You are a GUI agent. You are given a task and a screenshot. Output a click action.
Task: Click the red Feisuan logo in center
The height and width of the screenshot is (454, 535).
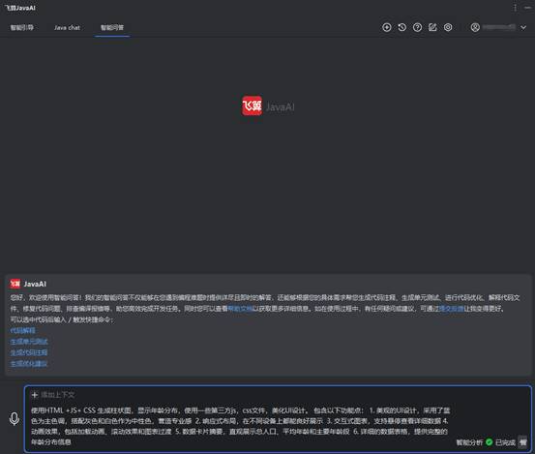252,106
